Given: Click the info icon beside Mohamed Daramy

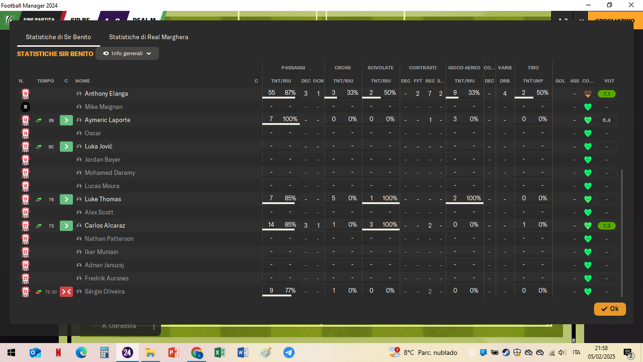Looking at the screenshot, I should click(x=79, y=173).
